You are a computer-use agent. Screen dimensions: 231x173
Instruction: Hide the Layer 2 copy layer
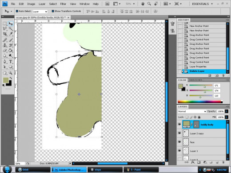(x=179, y=133)
